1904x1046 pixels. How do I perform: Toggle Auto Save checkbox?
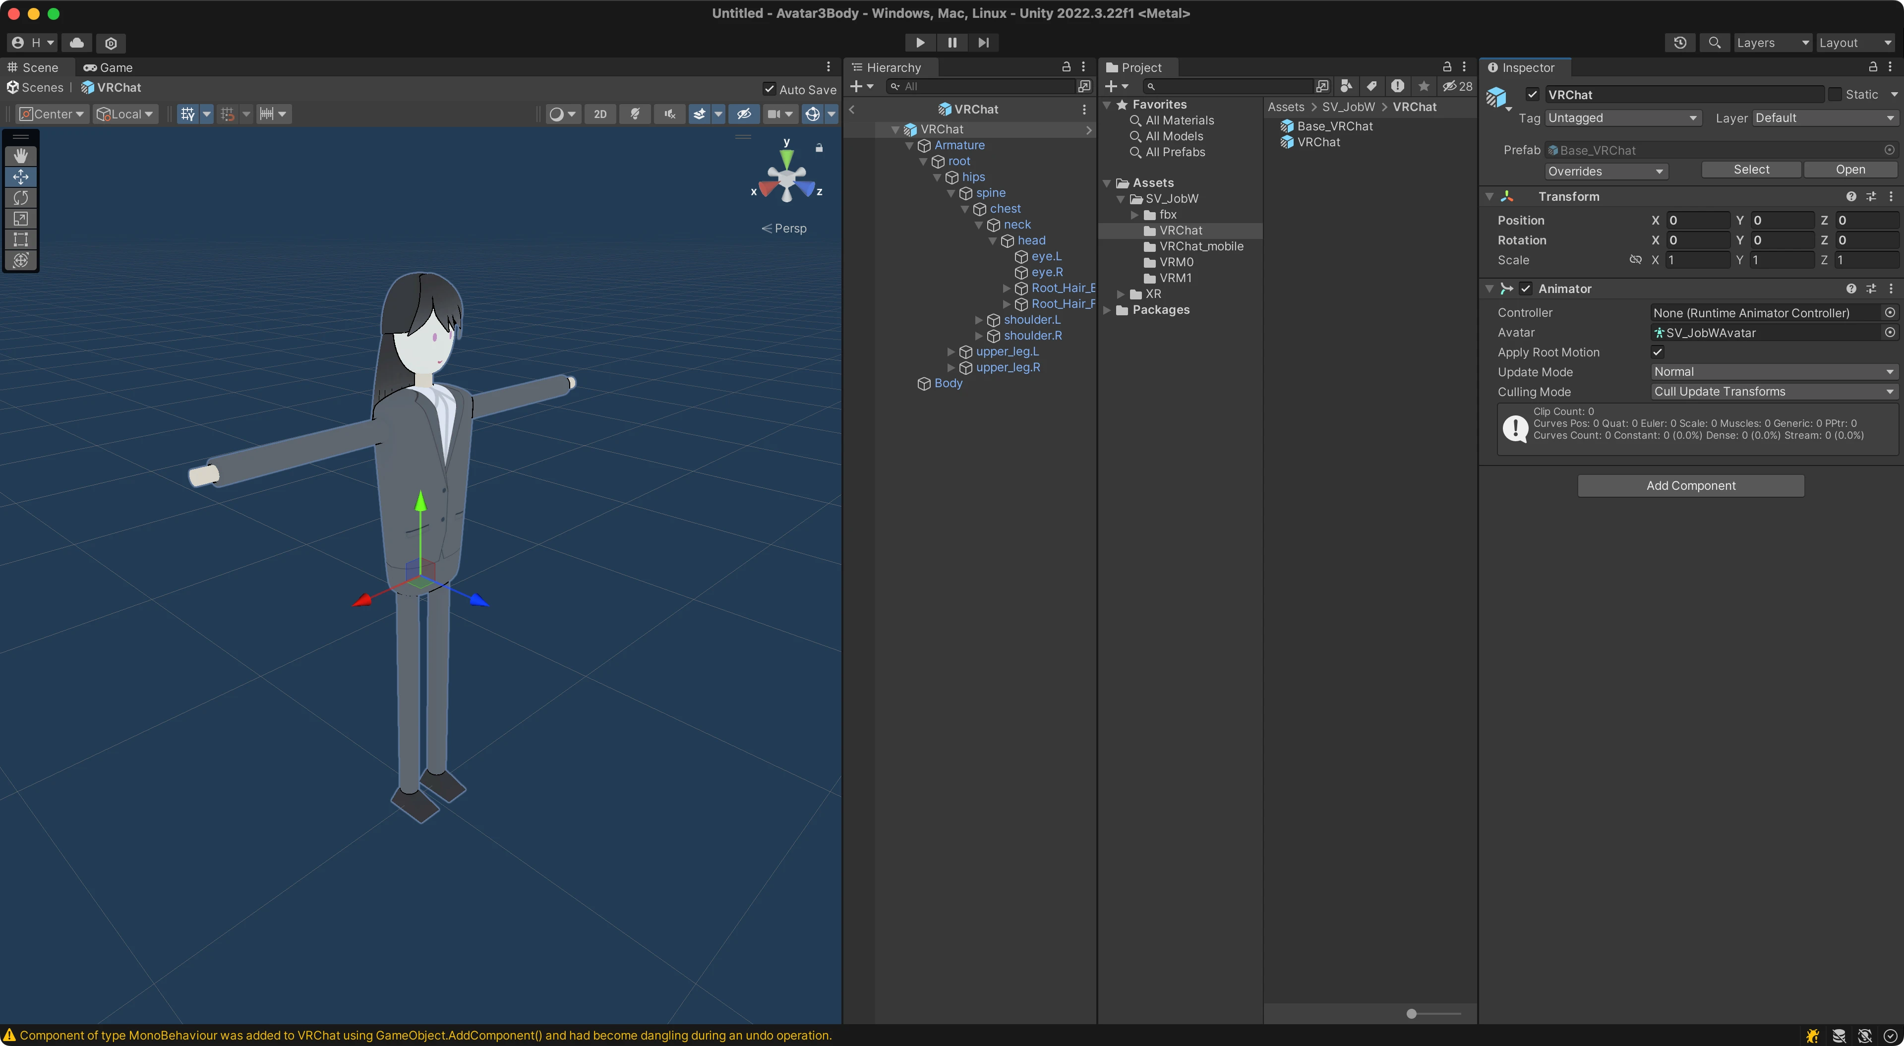770,89
